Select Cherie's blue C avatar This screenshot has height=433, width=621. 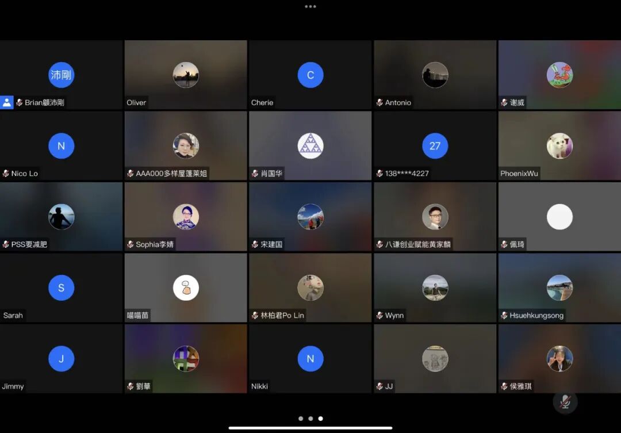point(310,75)
